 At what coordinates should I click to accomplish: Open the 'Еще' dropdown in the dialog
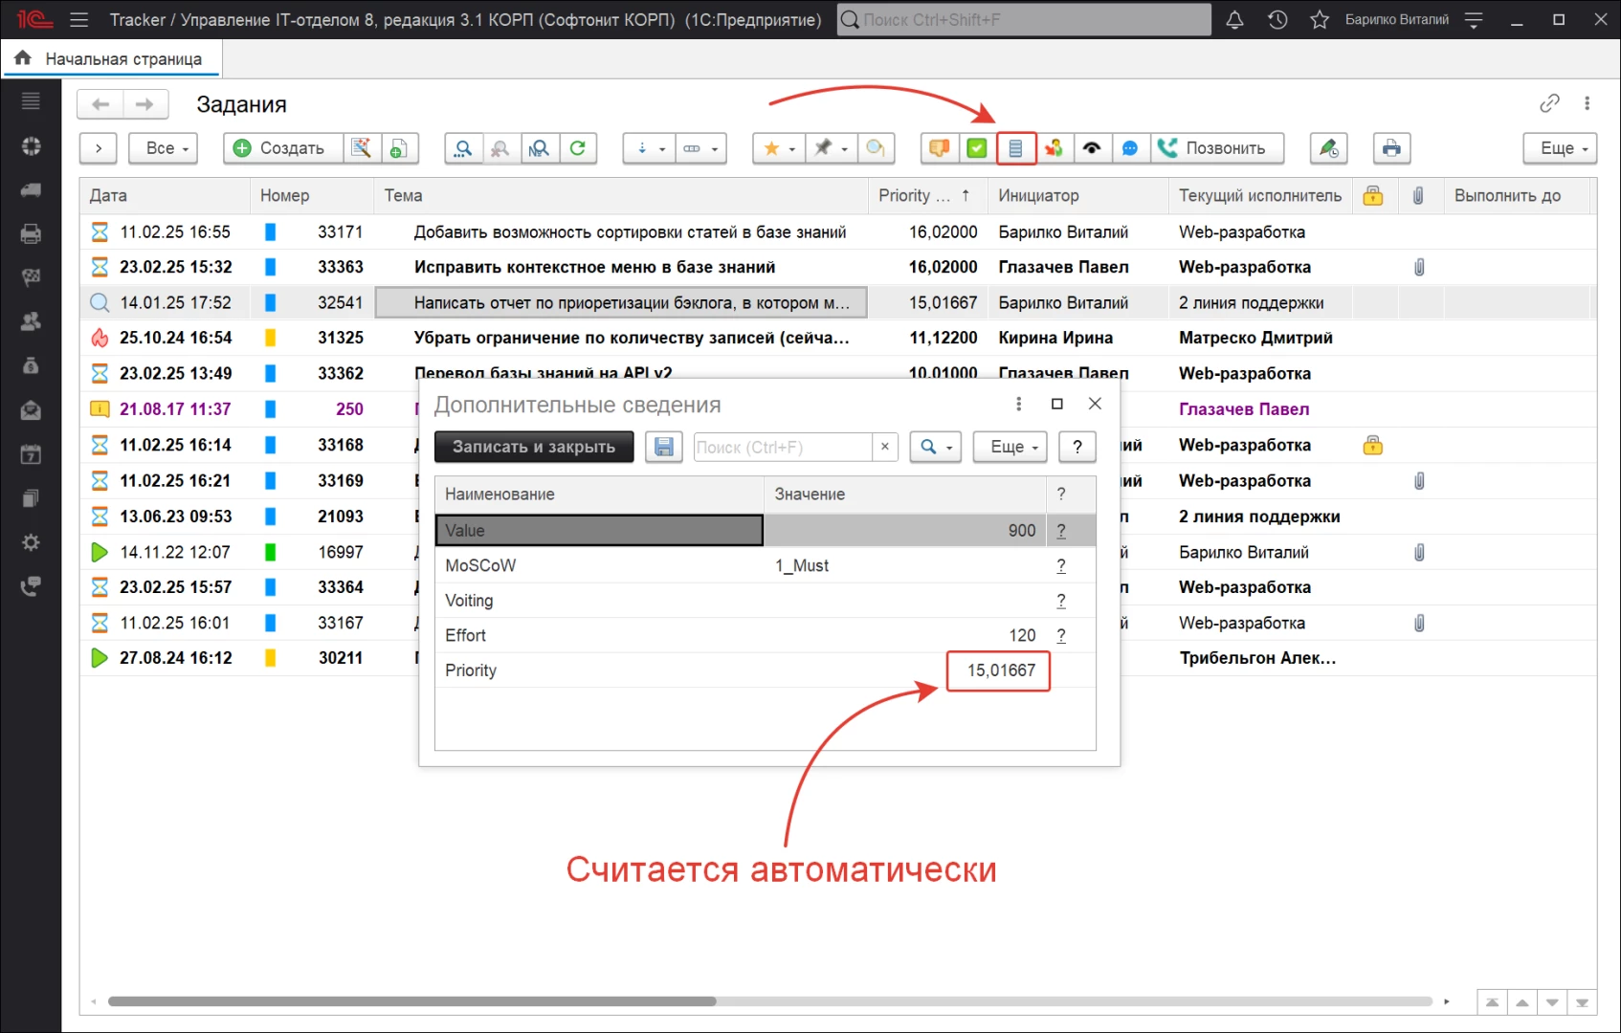(1010, 447)
